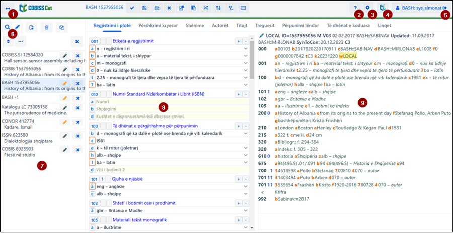
Task: Click the copy documents icon in left panel
Action: pyautogui.click(x=61, y=27)
